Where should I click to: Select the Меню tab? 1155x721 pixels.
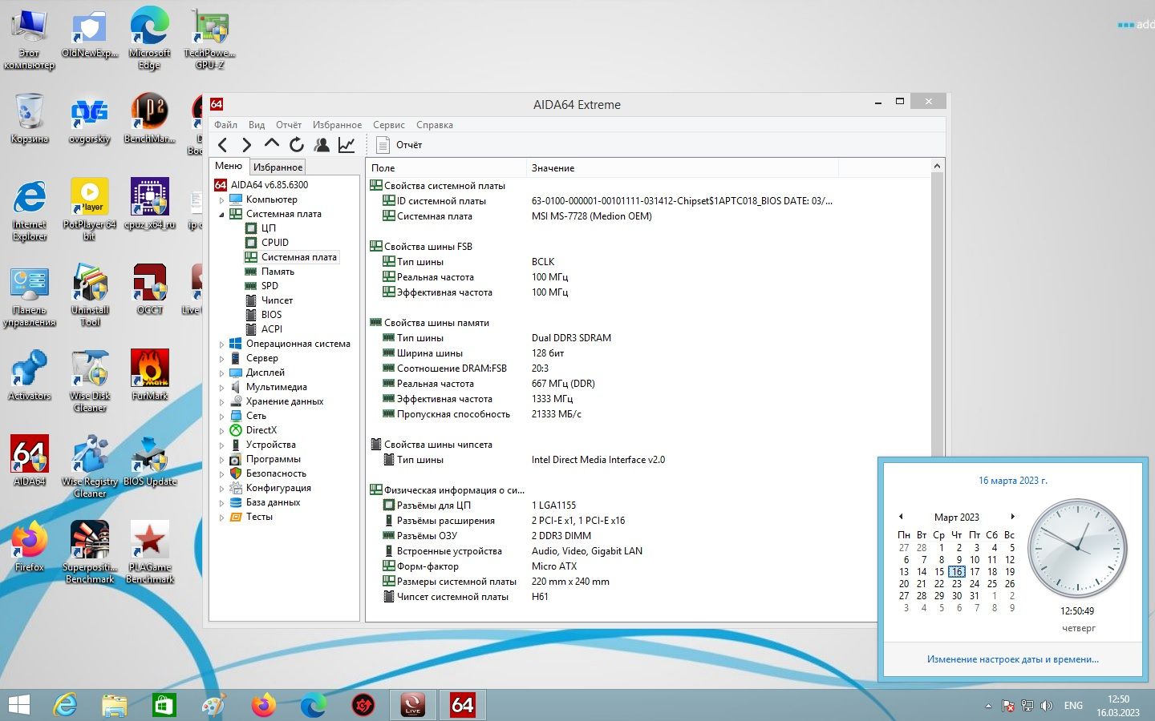(229, 166)
